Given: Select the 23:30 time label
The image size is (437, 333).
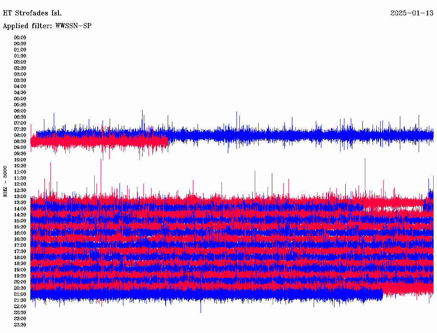Looking at the screenshot, I should tap(20, 325).
